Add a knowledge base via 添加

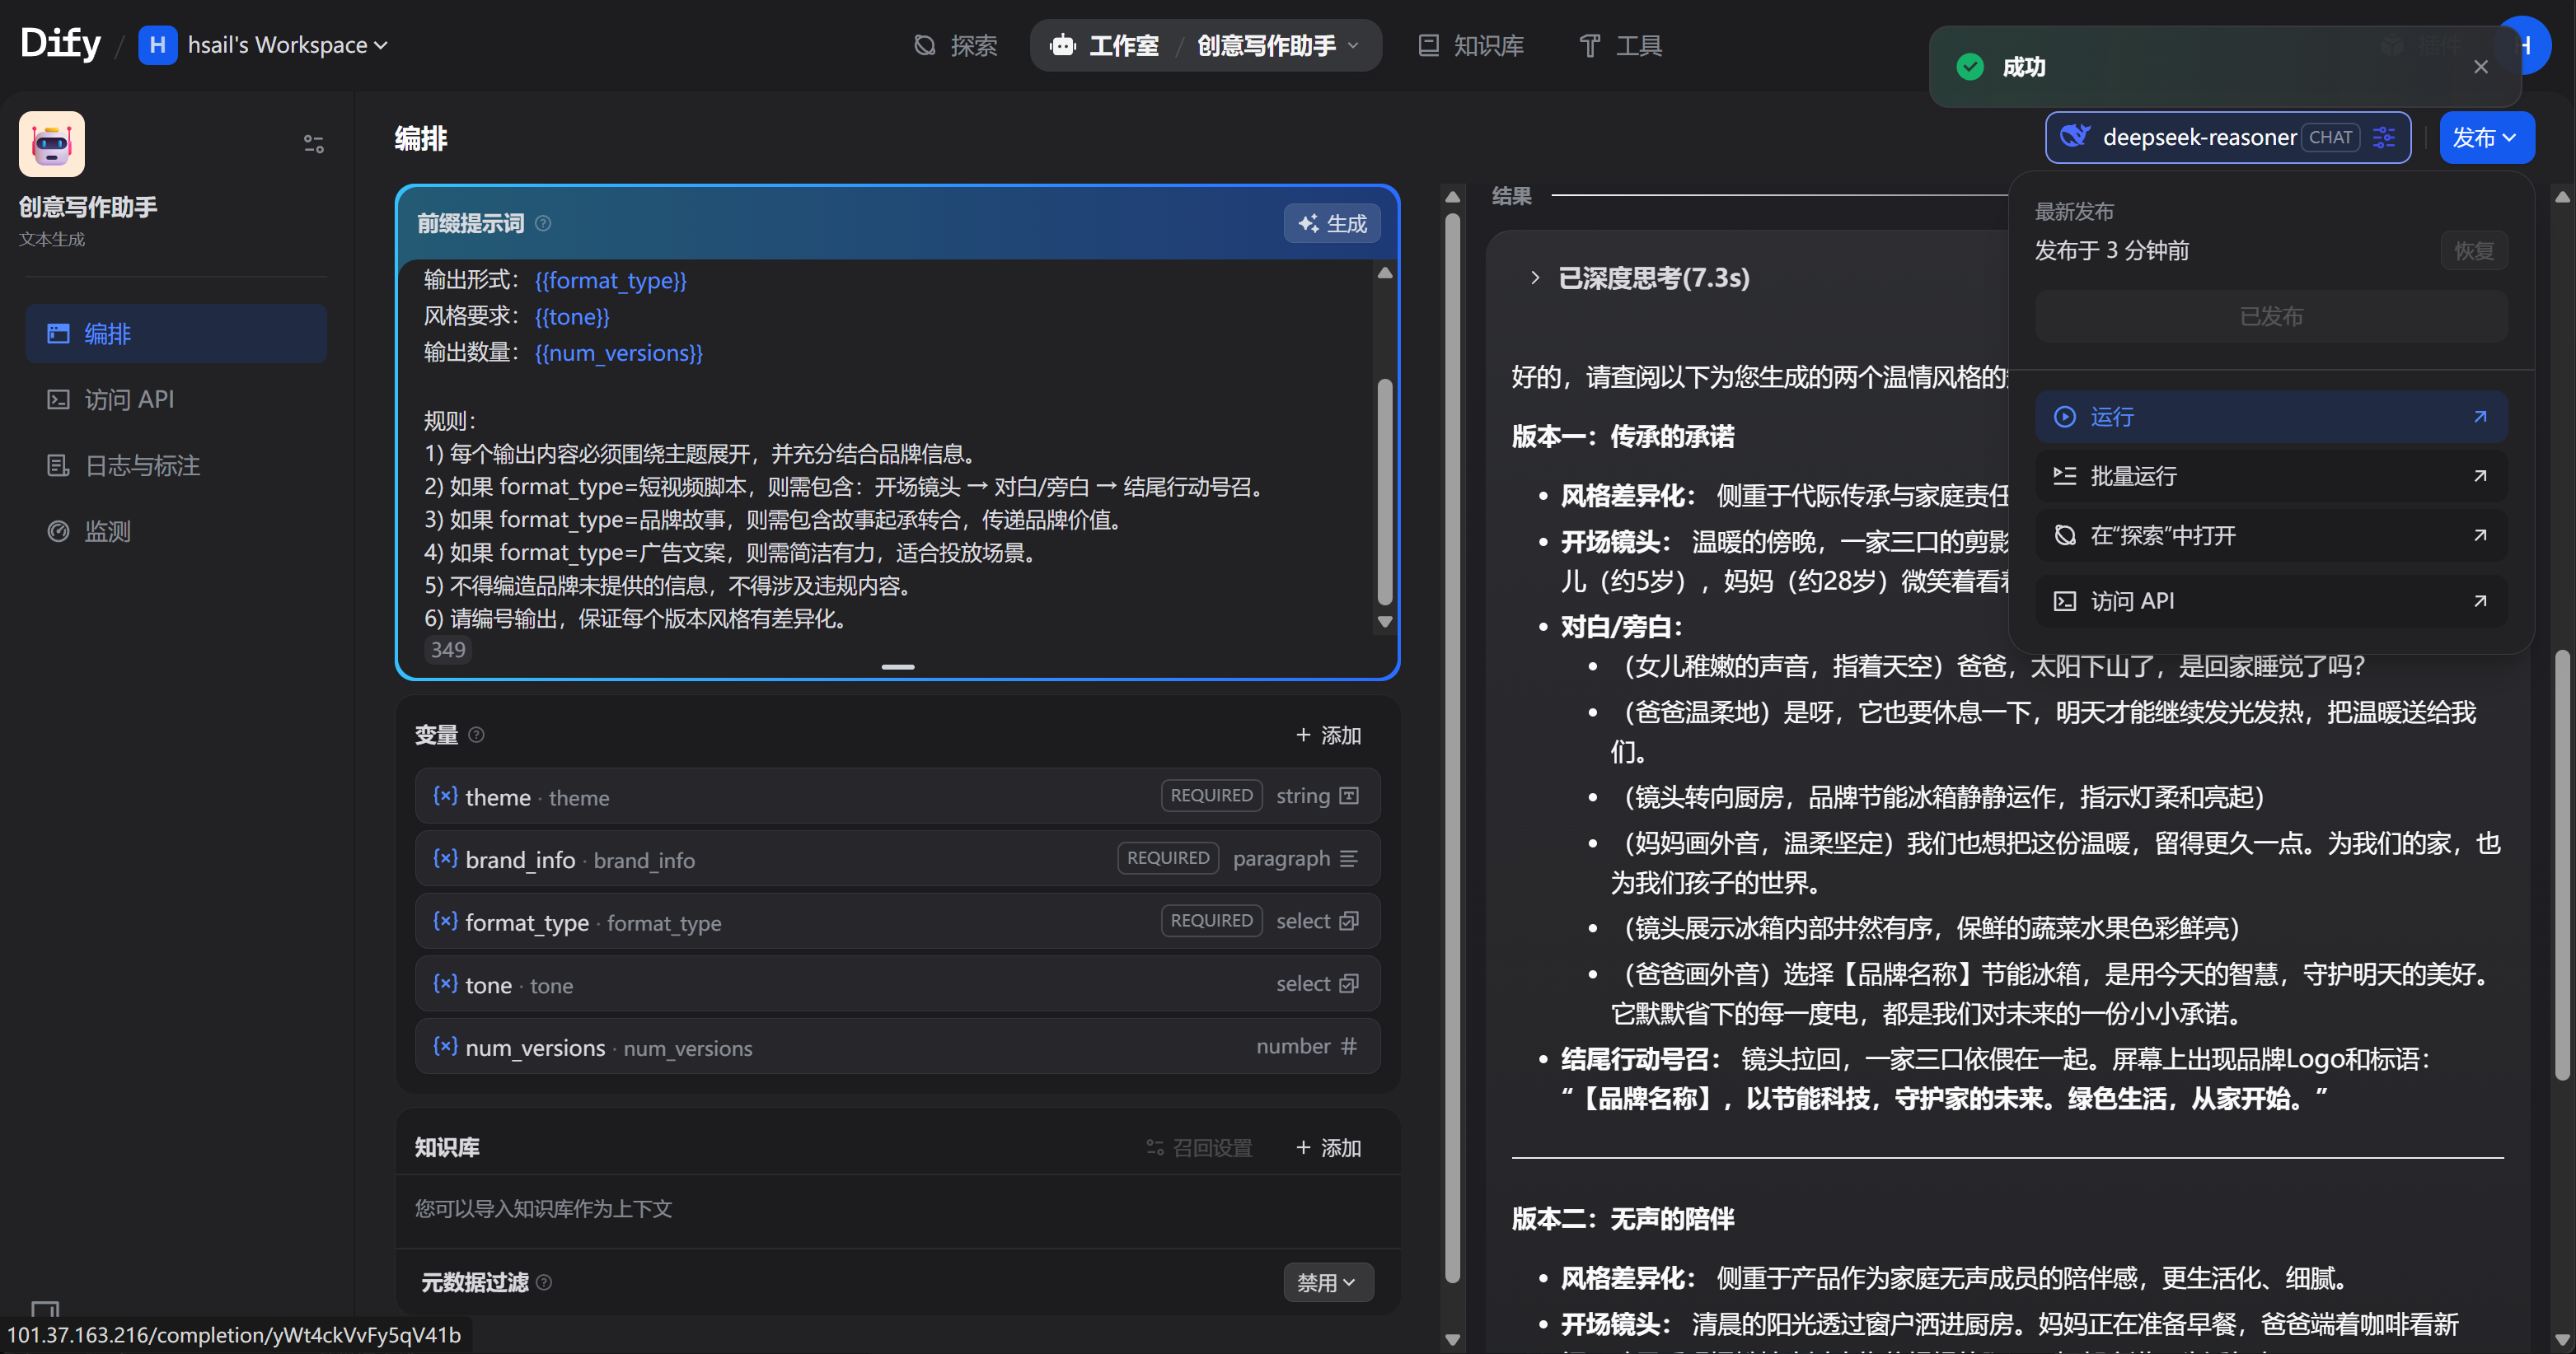click(1328, 1147)
